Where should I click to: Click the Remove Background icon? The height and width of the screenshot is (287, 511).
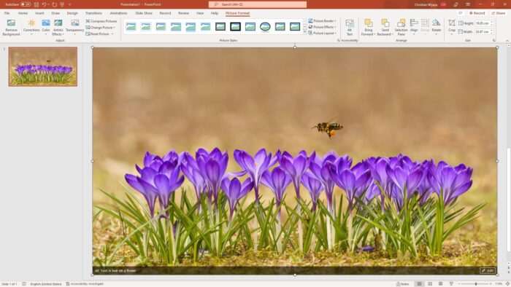pos(11,27)
